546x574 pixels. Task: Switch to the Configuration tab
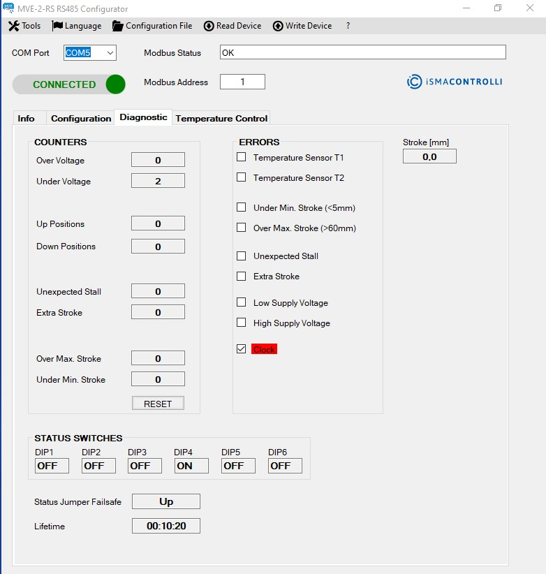(x=81, y=118)
